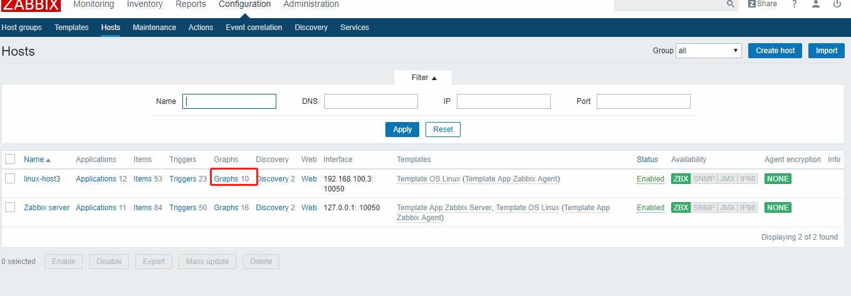Click Enabled status for Zabbix server

[650, 208]
